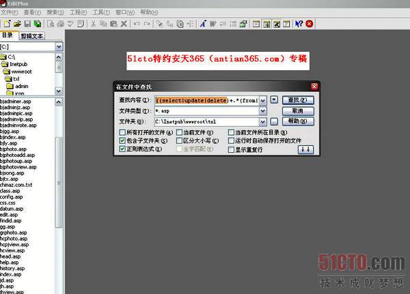Image resolution: width=410 pixels, height=294 pixels.
Task: Click the 文件夹 path input field
Action: [206, 121]
